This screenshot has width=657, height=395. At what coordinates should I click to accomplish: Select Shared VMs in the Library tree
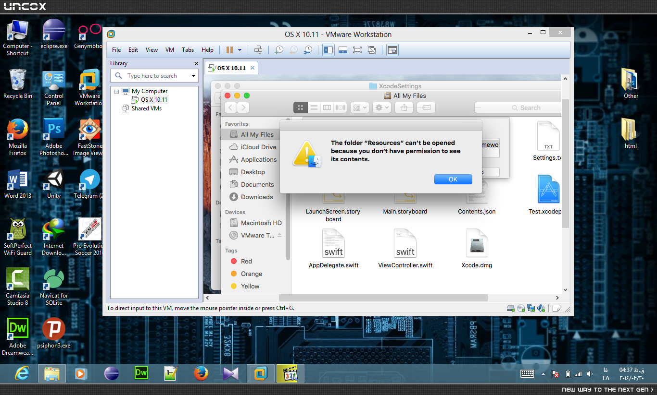(x=147, y=108)
